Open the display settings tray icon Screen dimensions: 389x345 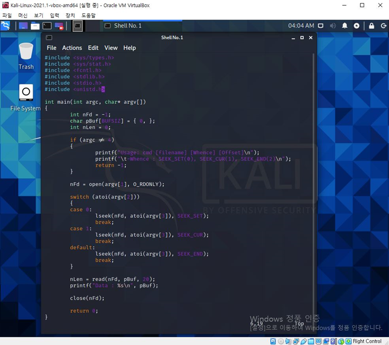click(321, 26)
